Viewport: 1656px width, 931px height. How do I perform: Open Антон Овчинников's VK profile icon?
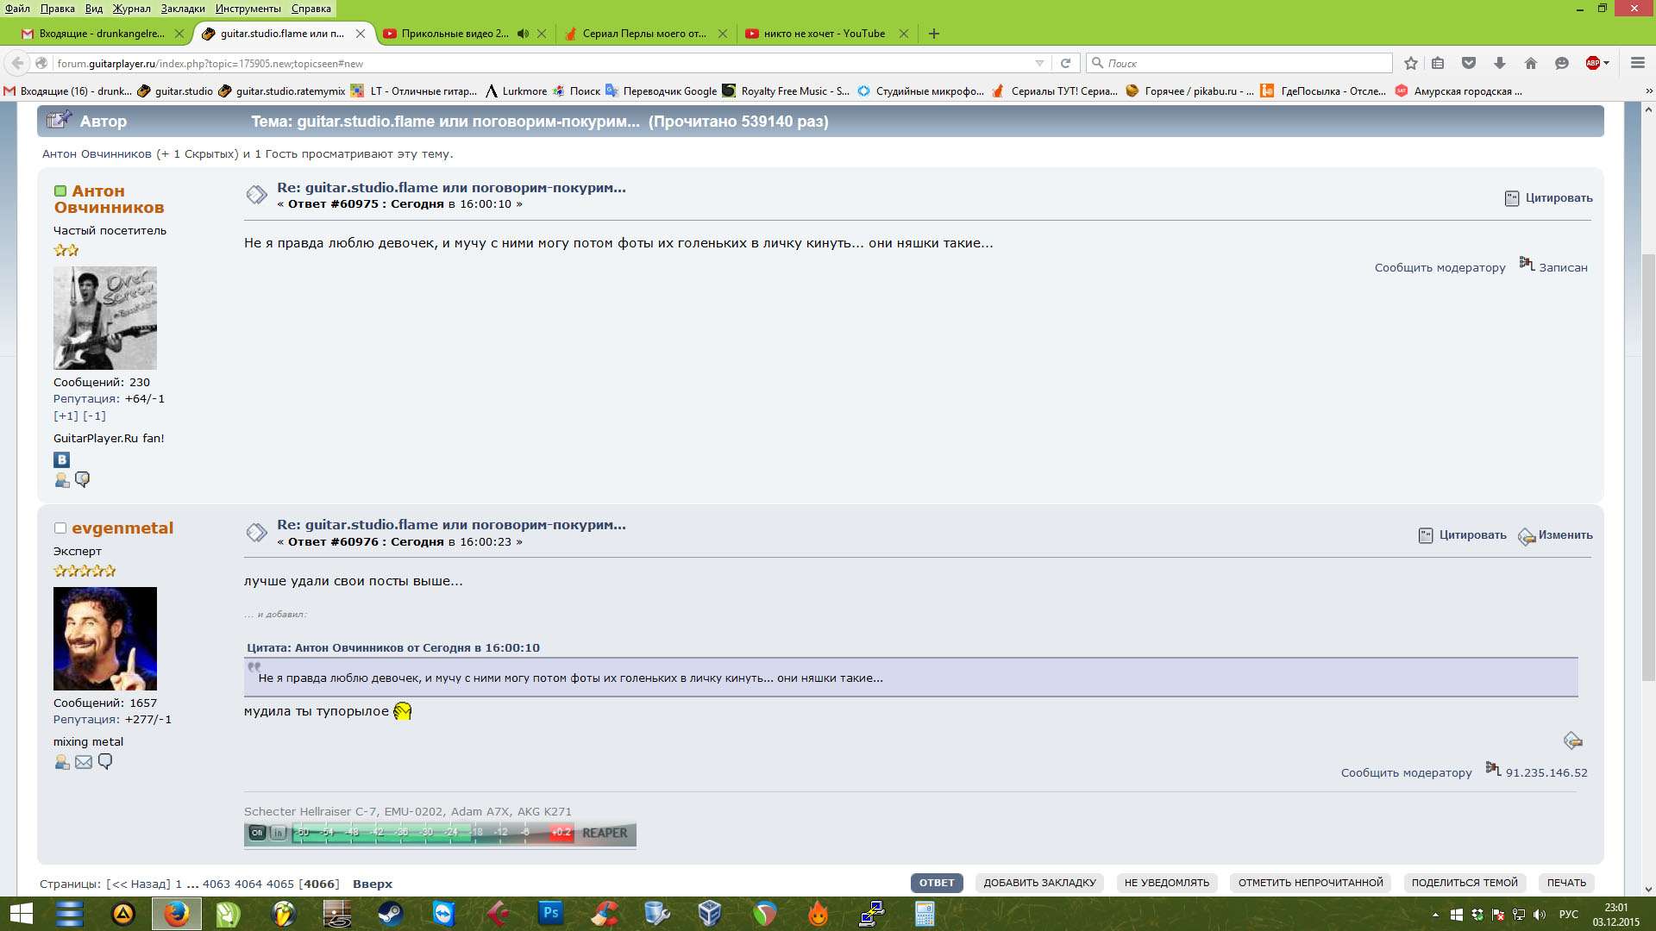point(61,459)
